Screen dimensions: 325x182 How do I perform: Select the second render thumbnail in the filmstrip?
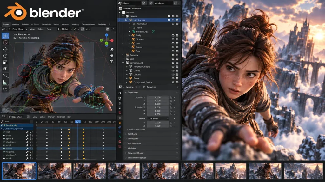(55, 171)
